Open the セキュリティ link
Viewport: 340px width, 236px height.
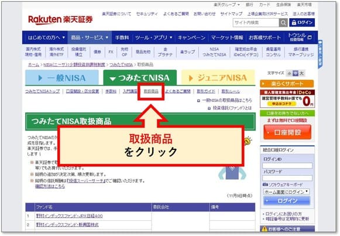(147, 14)
